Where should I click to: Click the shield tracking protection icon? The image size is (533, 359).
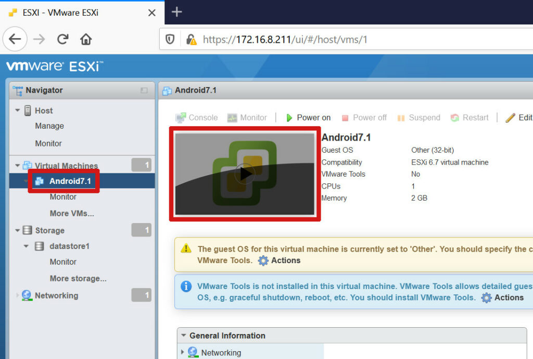[x=170, y=40]
